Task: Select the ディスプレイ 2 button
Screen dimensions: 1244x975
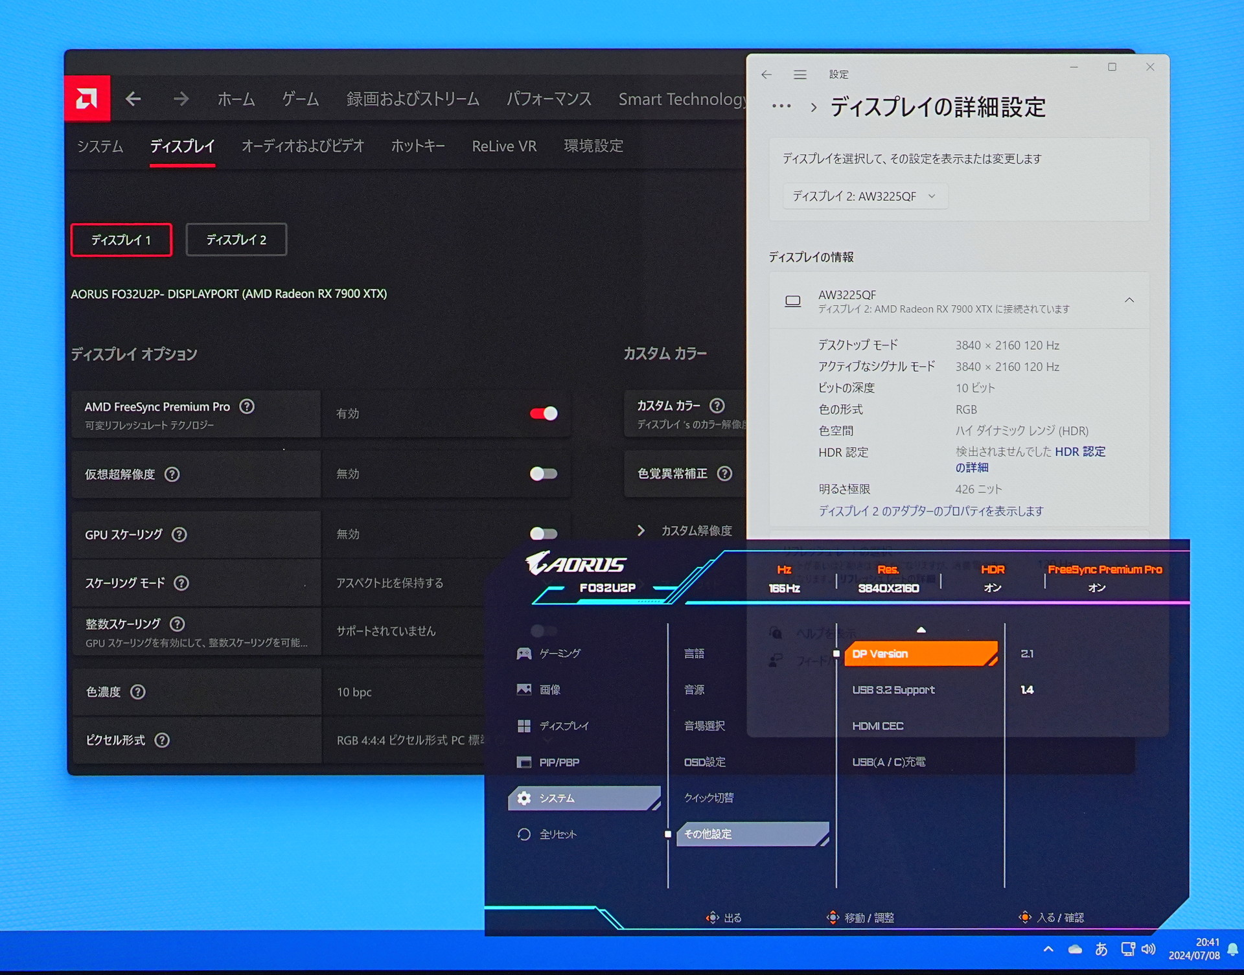Action: pyautogui.click(x=236, y=240)
